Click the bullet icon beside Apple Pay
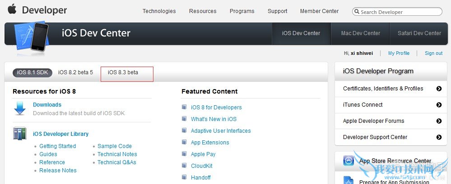The image size is (451, 184). coord(184,154)
